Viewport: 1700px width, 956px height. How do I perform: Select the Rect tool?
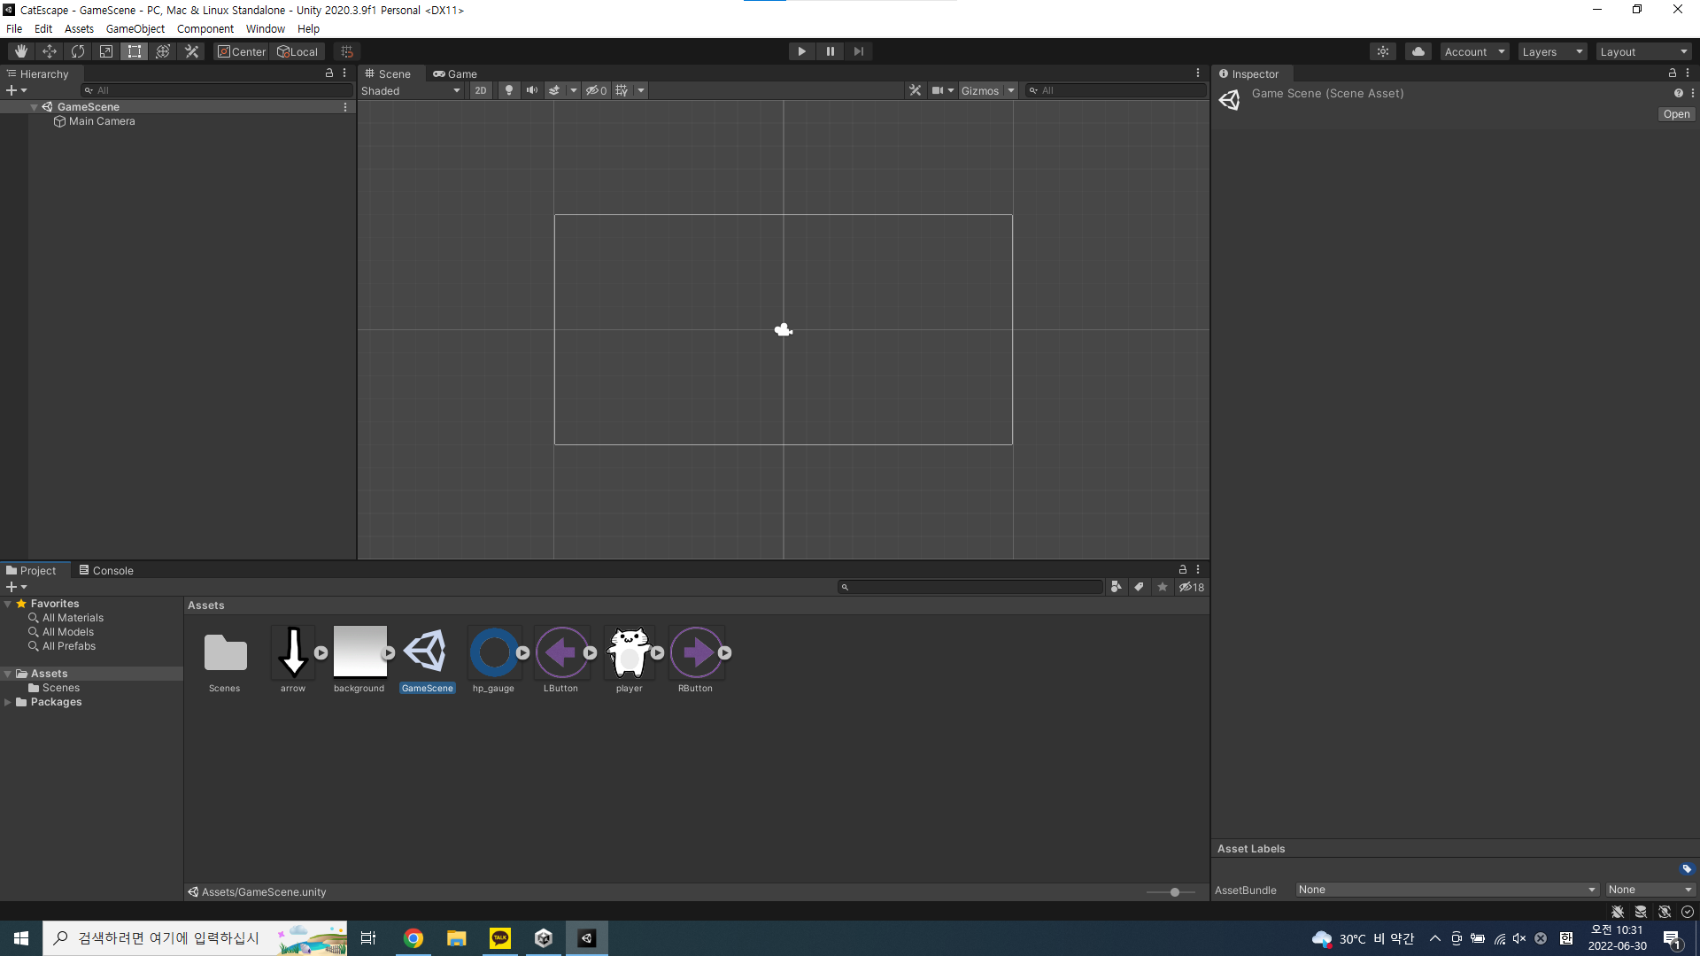click(x=135, y=51)
